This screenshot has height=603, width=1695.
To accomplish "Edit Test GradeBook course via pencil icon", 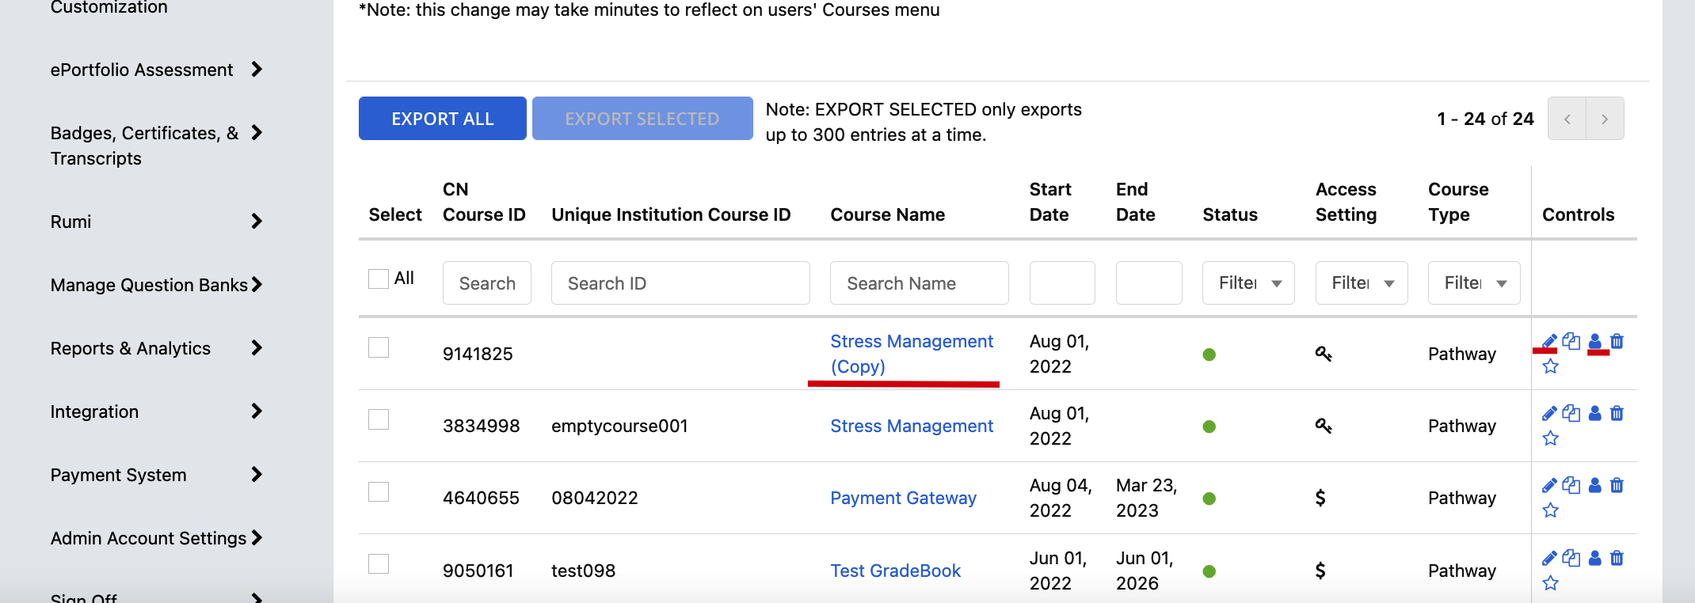I will click(x=1550, y=559).
